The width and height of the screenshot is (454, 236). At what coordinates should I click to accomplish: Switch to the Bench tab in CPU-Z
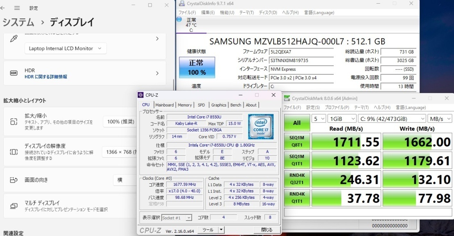pos(236,105)
